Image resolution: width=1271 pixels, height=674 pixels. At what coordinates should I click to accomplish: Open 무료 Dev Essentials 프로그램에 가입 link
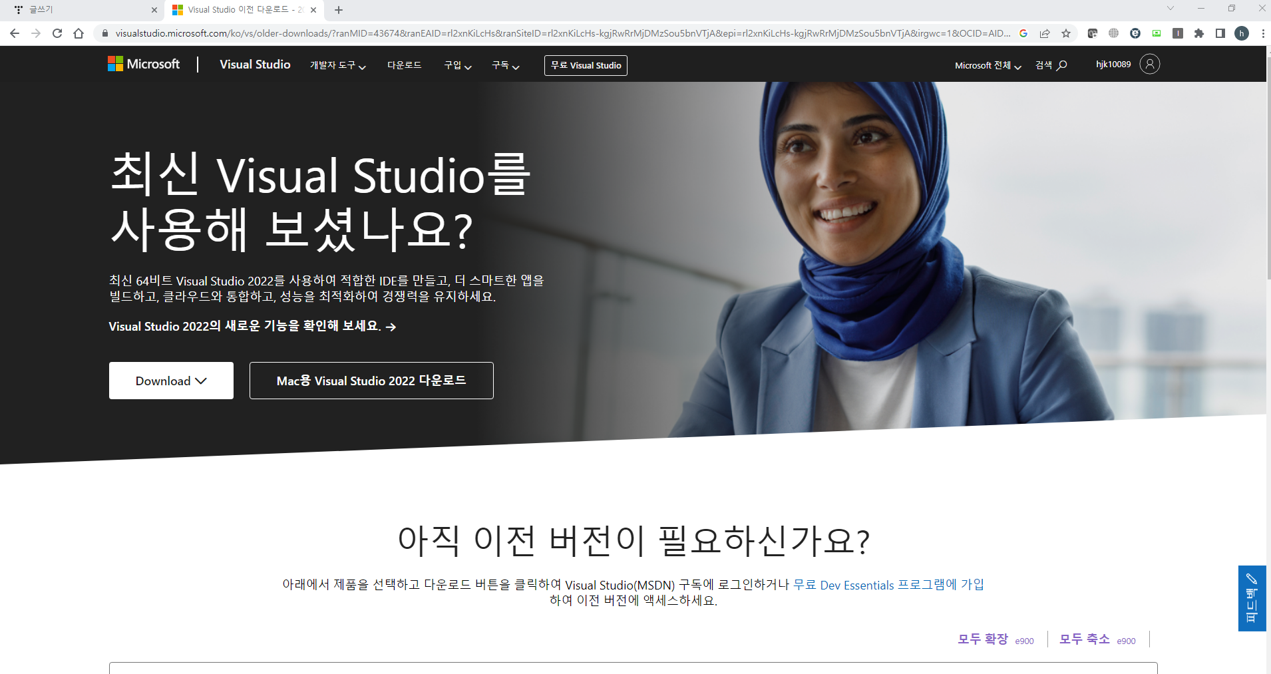(x=888, y=585)
